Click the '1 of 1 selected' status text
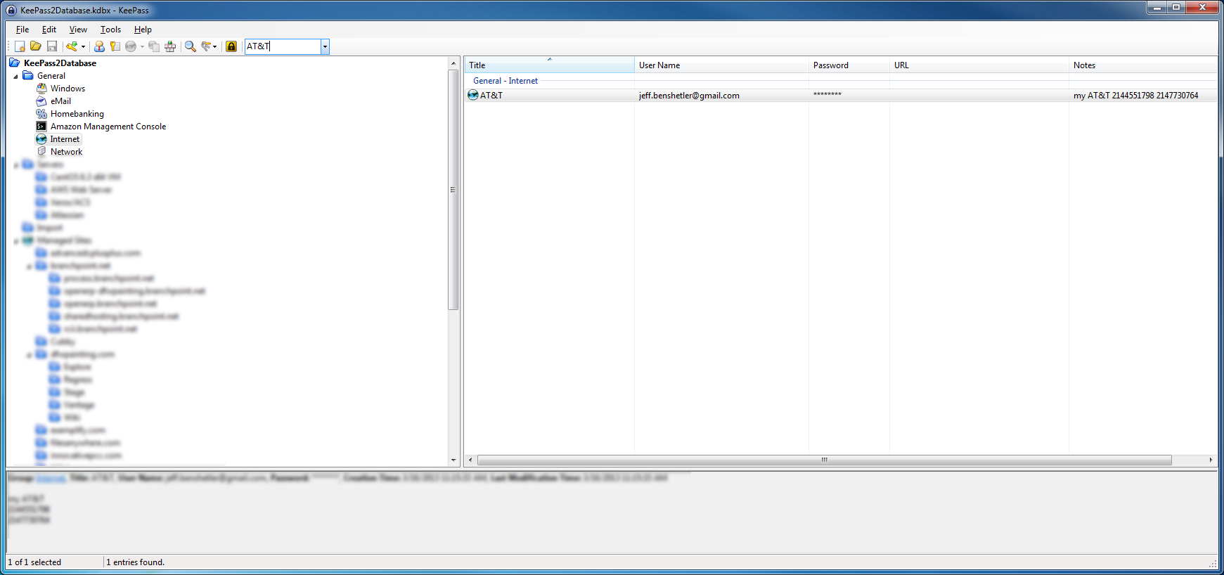This screenshot has width=1224, height=575. coord(34,562)
